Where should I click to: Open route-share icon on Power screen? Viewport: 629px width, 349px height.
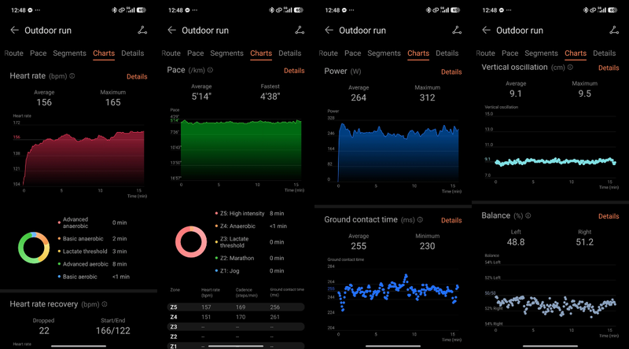pyautogui.click(x=457, y=30)
